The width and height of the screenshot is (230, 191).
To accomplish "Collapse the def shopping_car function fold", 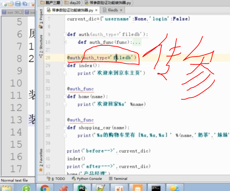I will 65,128.
